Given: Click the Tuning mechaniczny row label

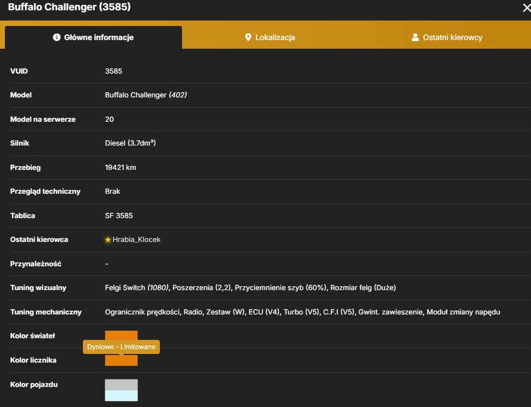Looking at the screenshot, I should (46, 312).
